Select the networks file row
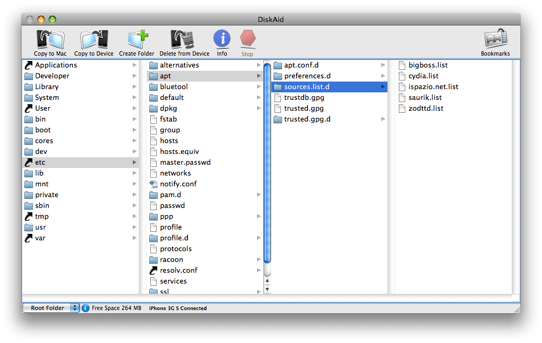 click(x=205, y=173)
